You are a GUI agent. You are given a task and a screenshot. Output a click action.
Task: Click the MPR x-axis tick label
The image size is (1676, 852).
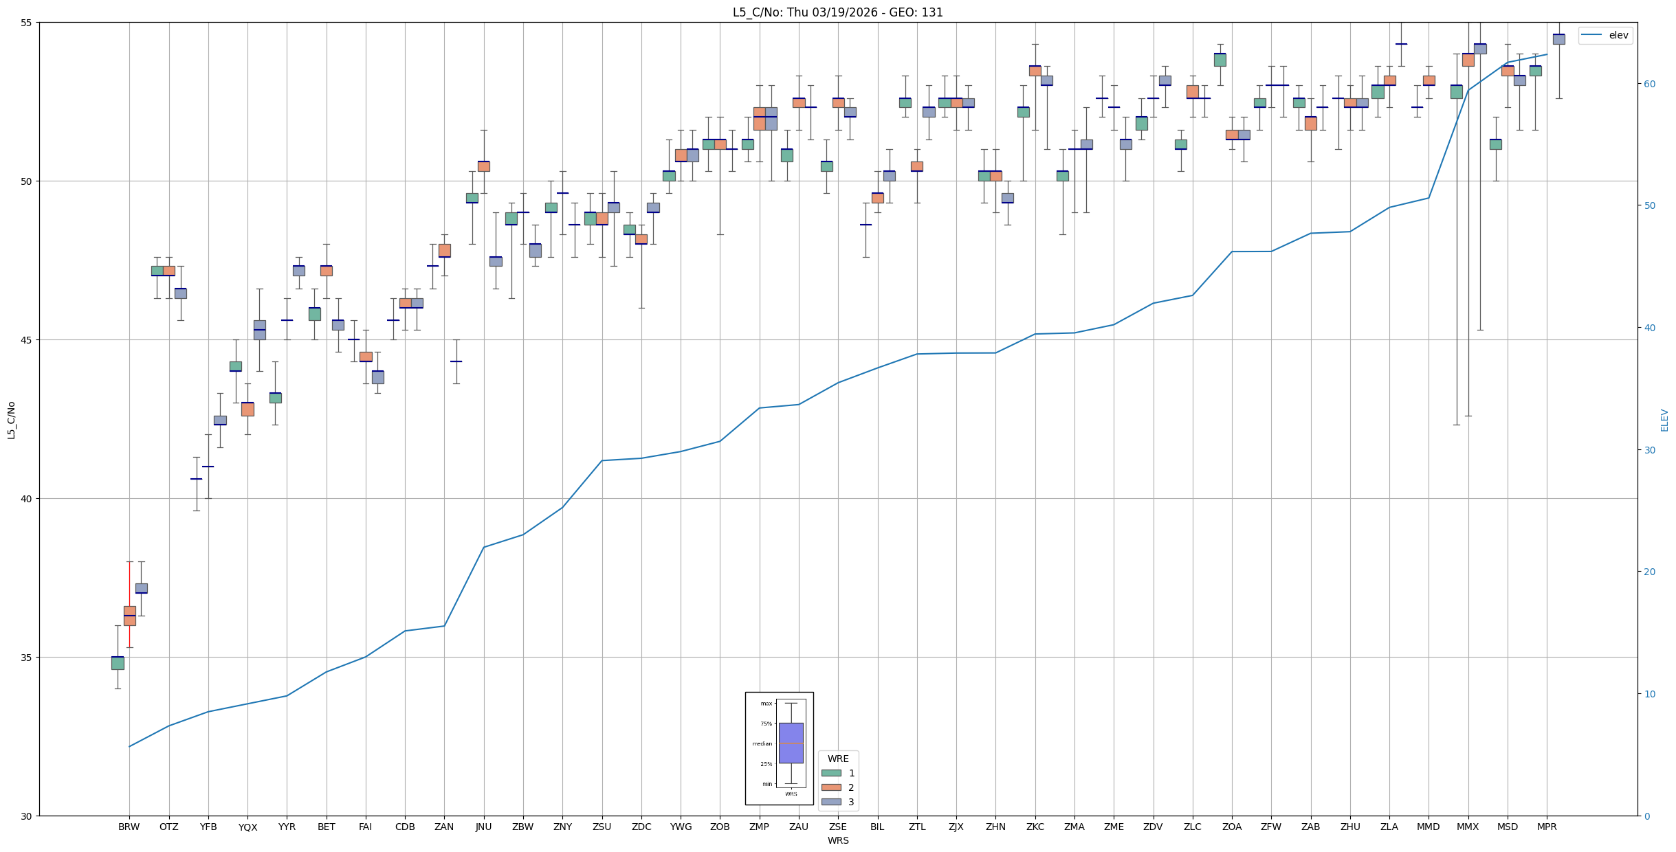(x=1547, y=827)
